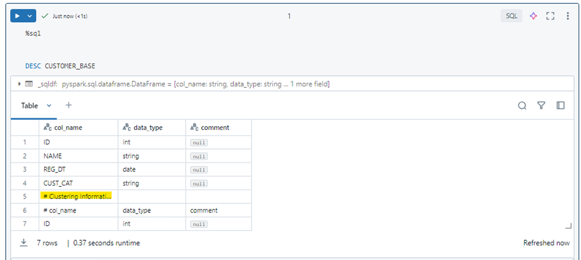Click the SQL language selector
The height and width of the screenshot is (260, 581).
click(512, 16)
